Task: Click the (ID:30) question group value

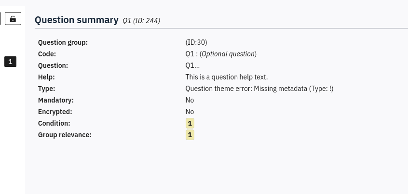Action: pyautogui.click(x=196, y=42)
